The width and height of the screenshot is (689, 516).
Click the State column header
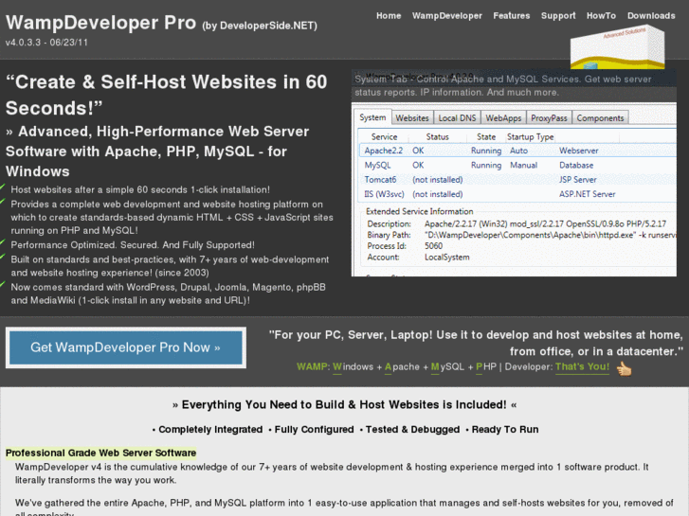click(x=486, y=137)
